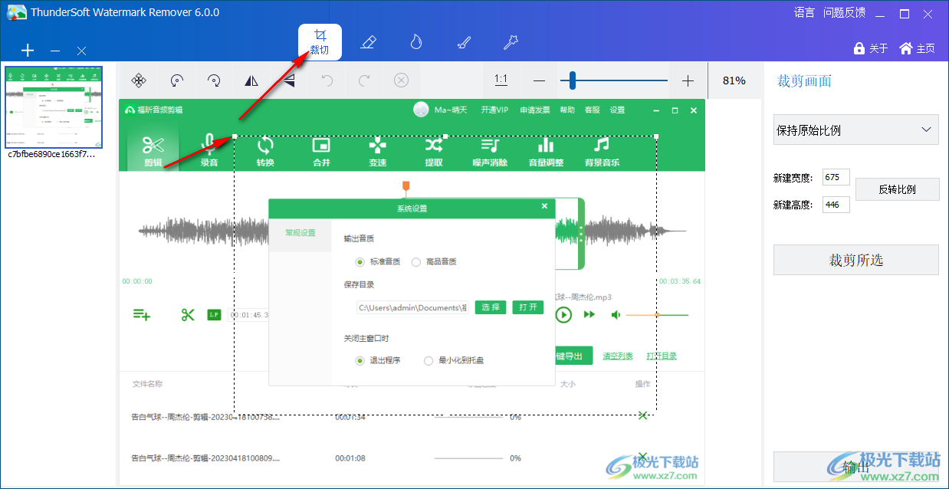The image size is (949, 489).
Task: Flip the image vertically
Action: (x=289, y=80)
